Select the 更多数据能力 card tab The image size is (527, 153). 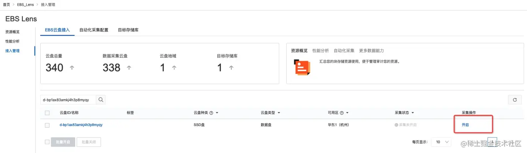pyautogui.click(x=371, y=50)
